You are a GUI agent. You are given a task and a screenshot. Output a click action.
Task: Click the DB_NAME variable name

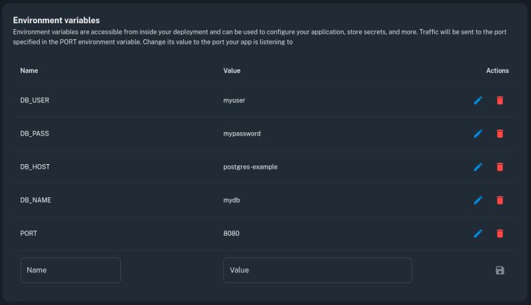click(36, 200)
